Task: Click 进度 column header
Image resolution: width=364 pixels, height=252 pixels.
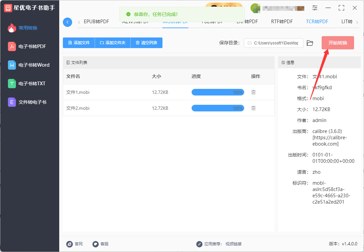Action: [x=196, y=76]
